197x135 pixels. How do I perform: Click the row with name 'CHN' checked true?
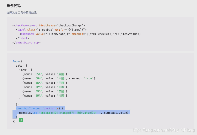click(60, 78)
